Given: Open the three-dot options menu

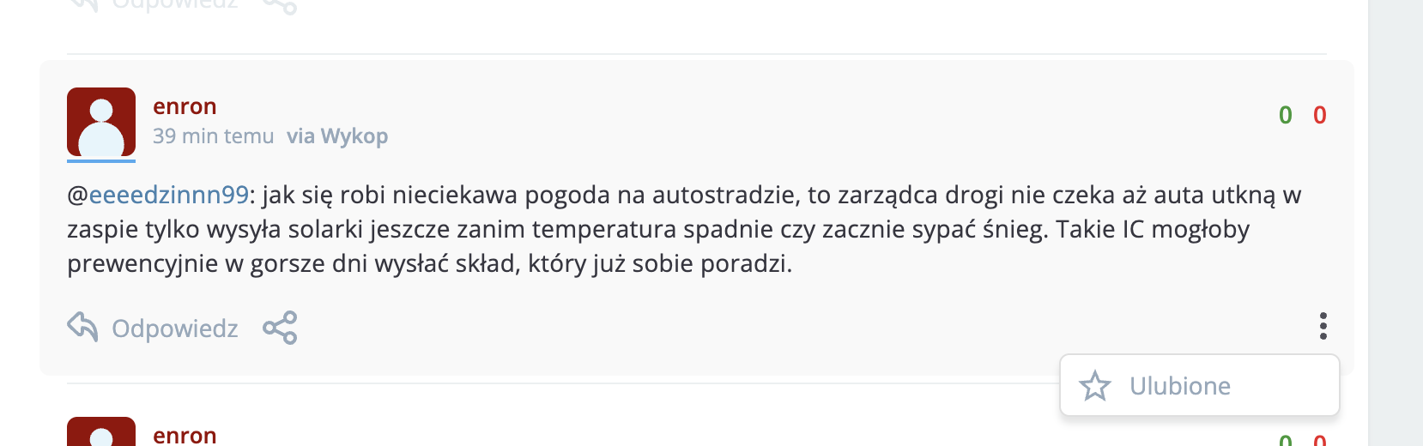Looking at the screenshot, I should tap(1323, 326).
